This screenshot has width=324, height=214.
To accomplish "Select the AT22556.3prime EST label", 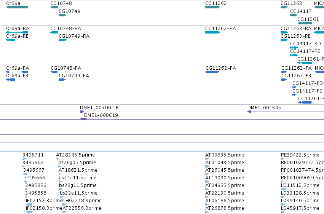I will (x=82, y=208).
